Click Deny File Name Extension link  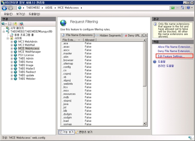click(175, 51)
